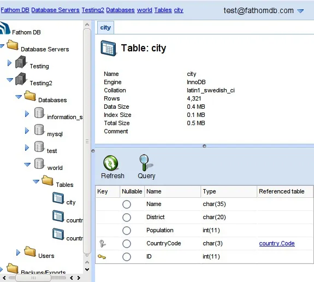Toggle Nullable radio for ID column
The width and height of the screenshot is (314, 282).
[127, 257]
